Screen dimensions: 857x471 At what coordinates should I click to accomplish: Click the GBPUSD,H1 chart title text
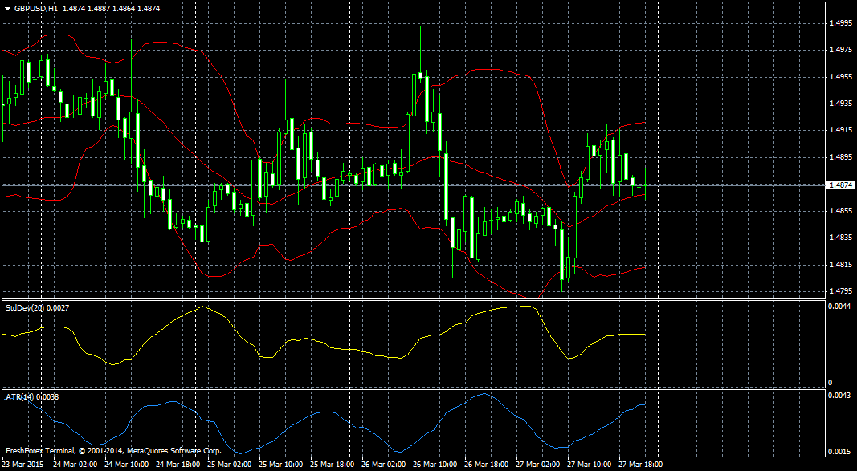(36, 7)
